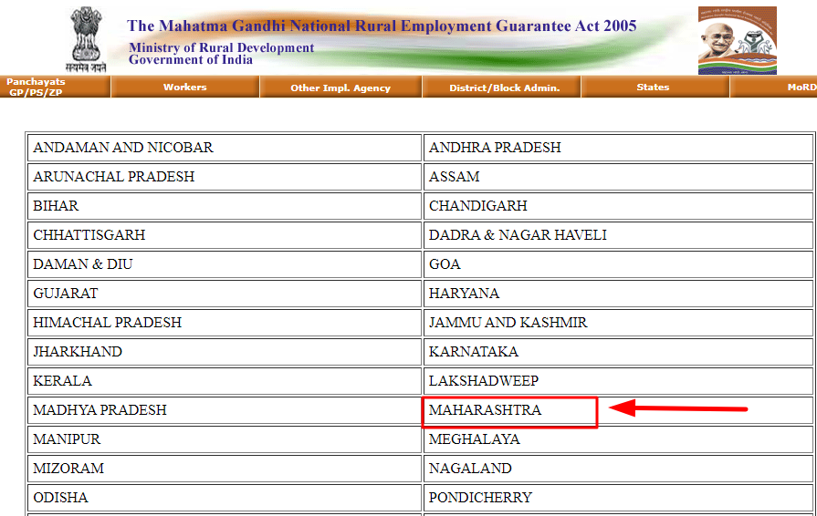Choose JHARKHAND state
The height and width of the screenshot is (516, 817).
[78, 352]
